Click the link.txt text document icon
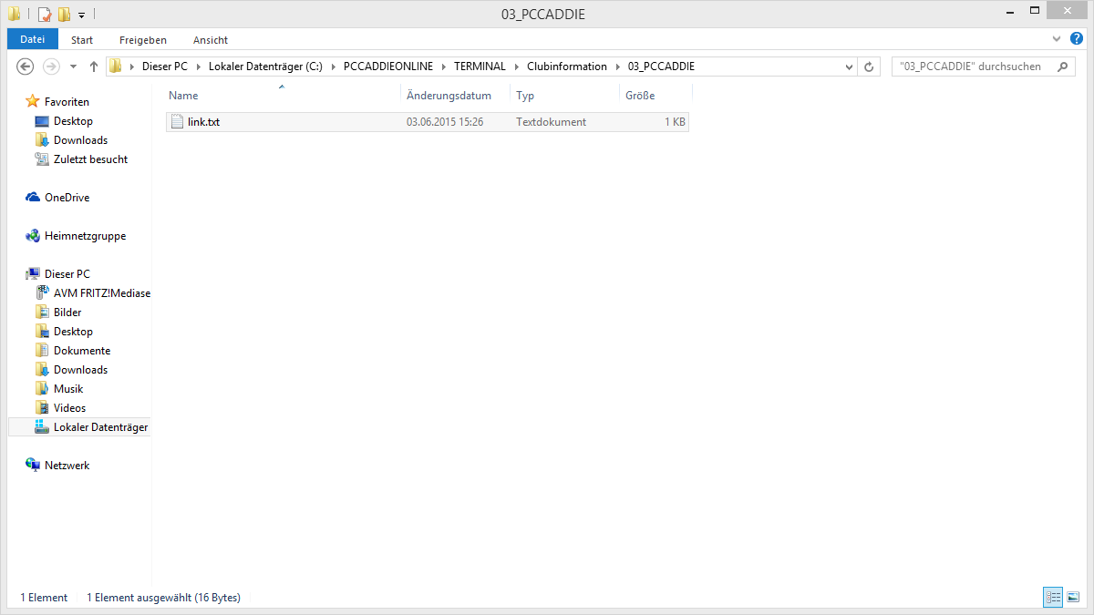Viewport: 1094px width, 615px height. click(178, 122)
